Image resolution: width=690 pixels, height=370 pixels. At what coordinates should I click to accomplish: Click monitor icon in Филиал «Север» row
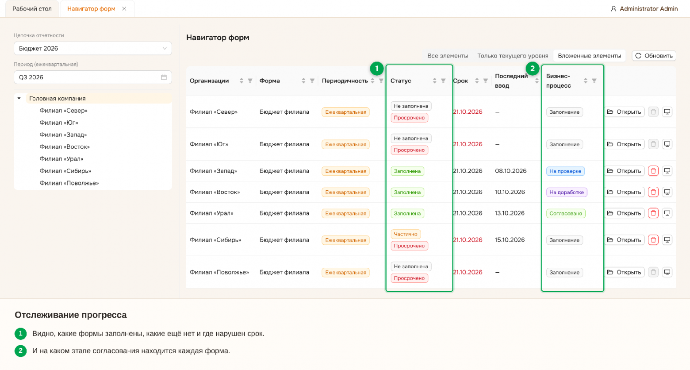coord(667,112)
